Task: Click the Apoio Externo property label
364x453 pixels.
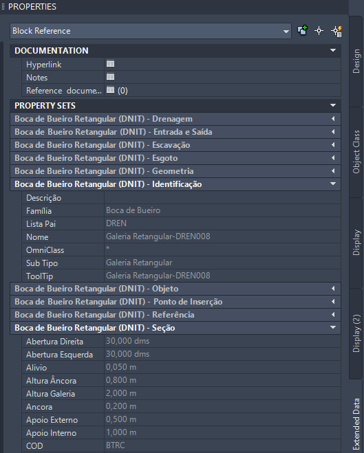Action: pyautogui.click(x=52, y=420)
